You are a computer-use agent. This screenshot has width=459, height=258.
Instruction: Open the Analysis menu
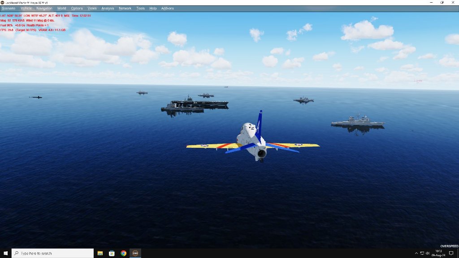click(108, 9)
